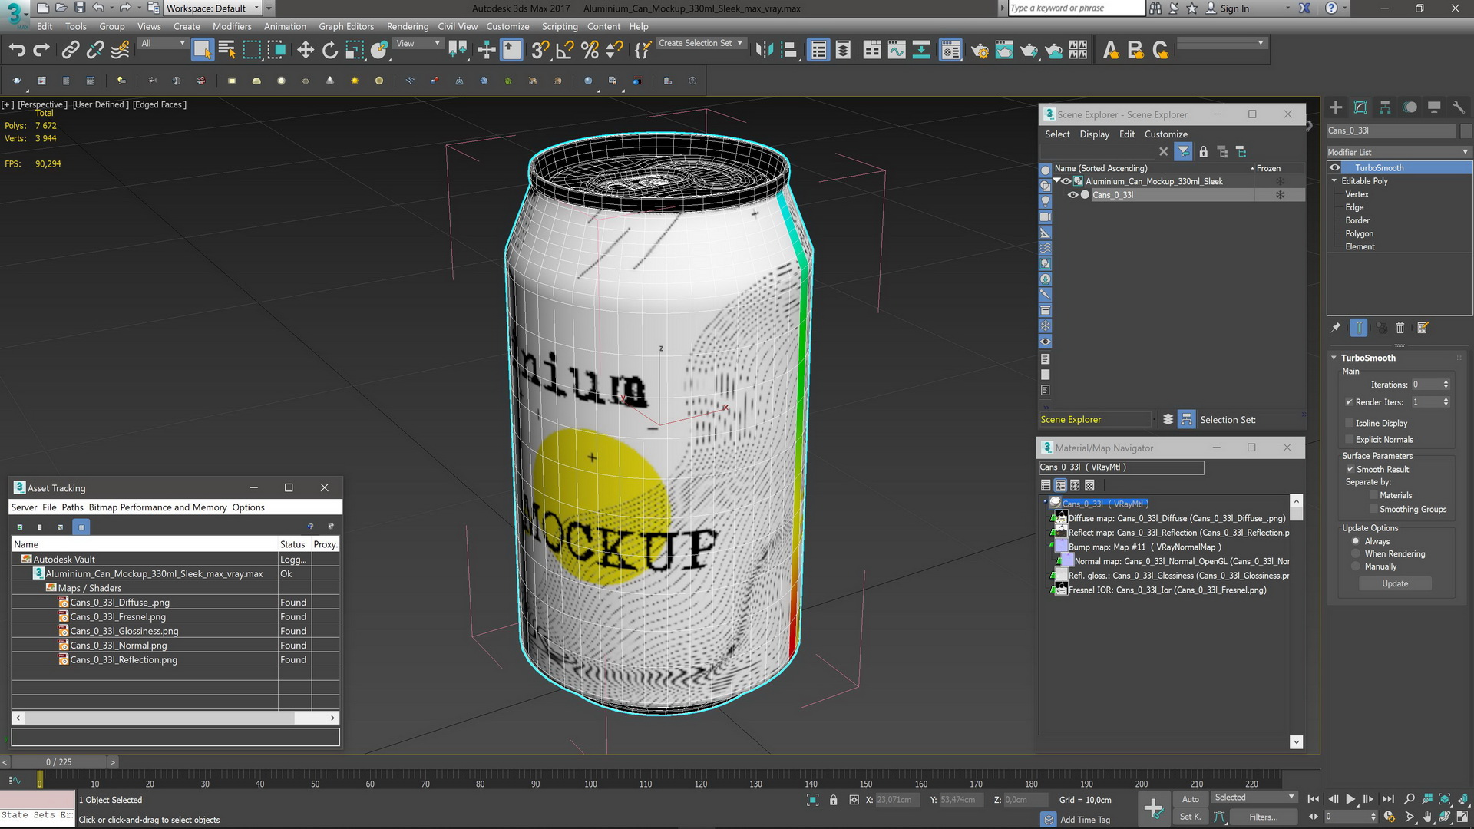This screenshot has width=1474, height=829.
Task: Click the Pan View hand icon
Action: 1427,817
